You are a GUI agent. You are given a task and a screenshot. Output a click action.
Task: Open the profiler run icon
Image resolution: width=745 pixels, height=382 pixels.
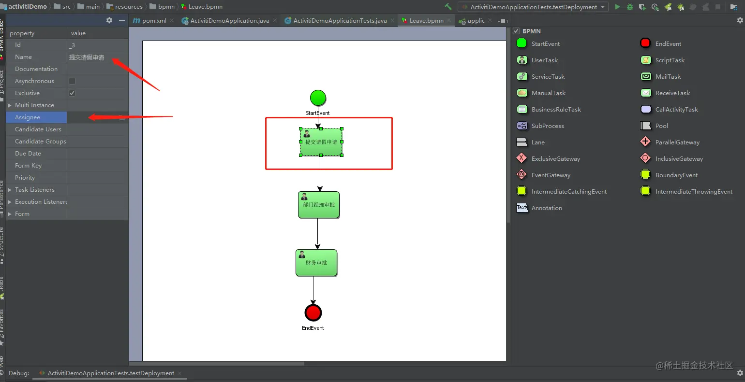tap(655, 7)
